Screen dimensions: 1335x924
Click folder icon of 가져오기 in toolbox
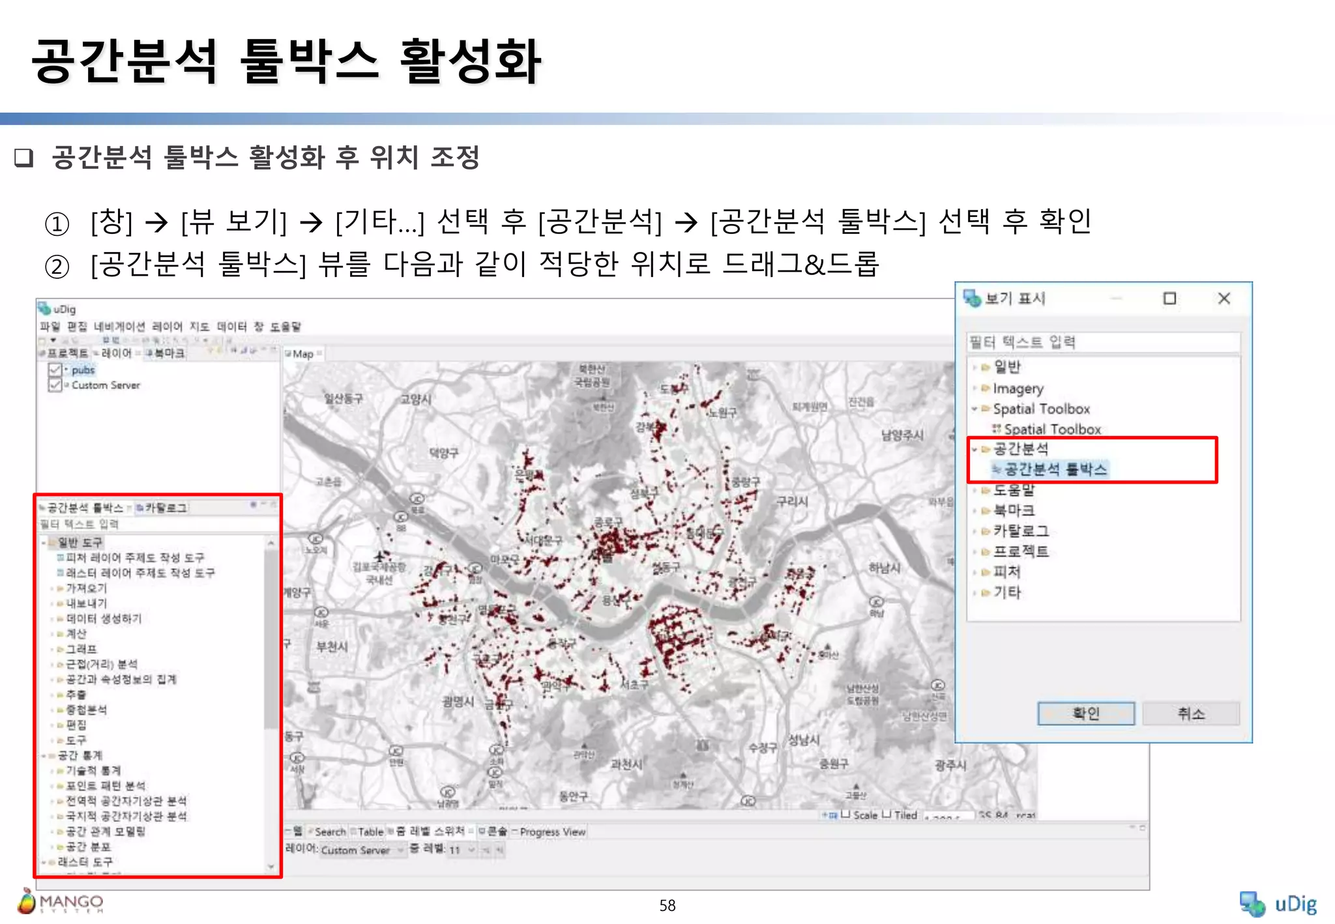point(60,588)
